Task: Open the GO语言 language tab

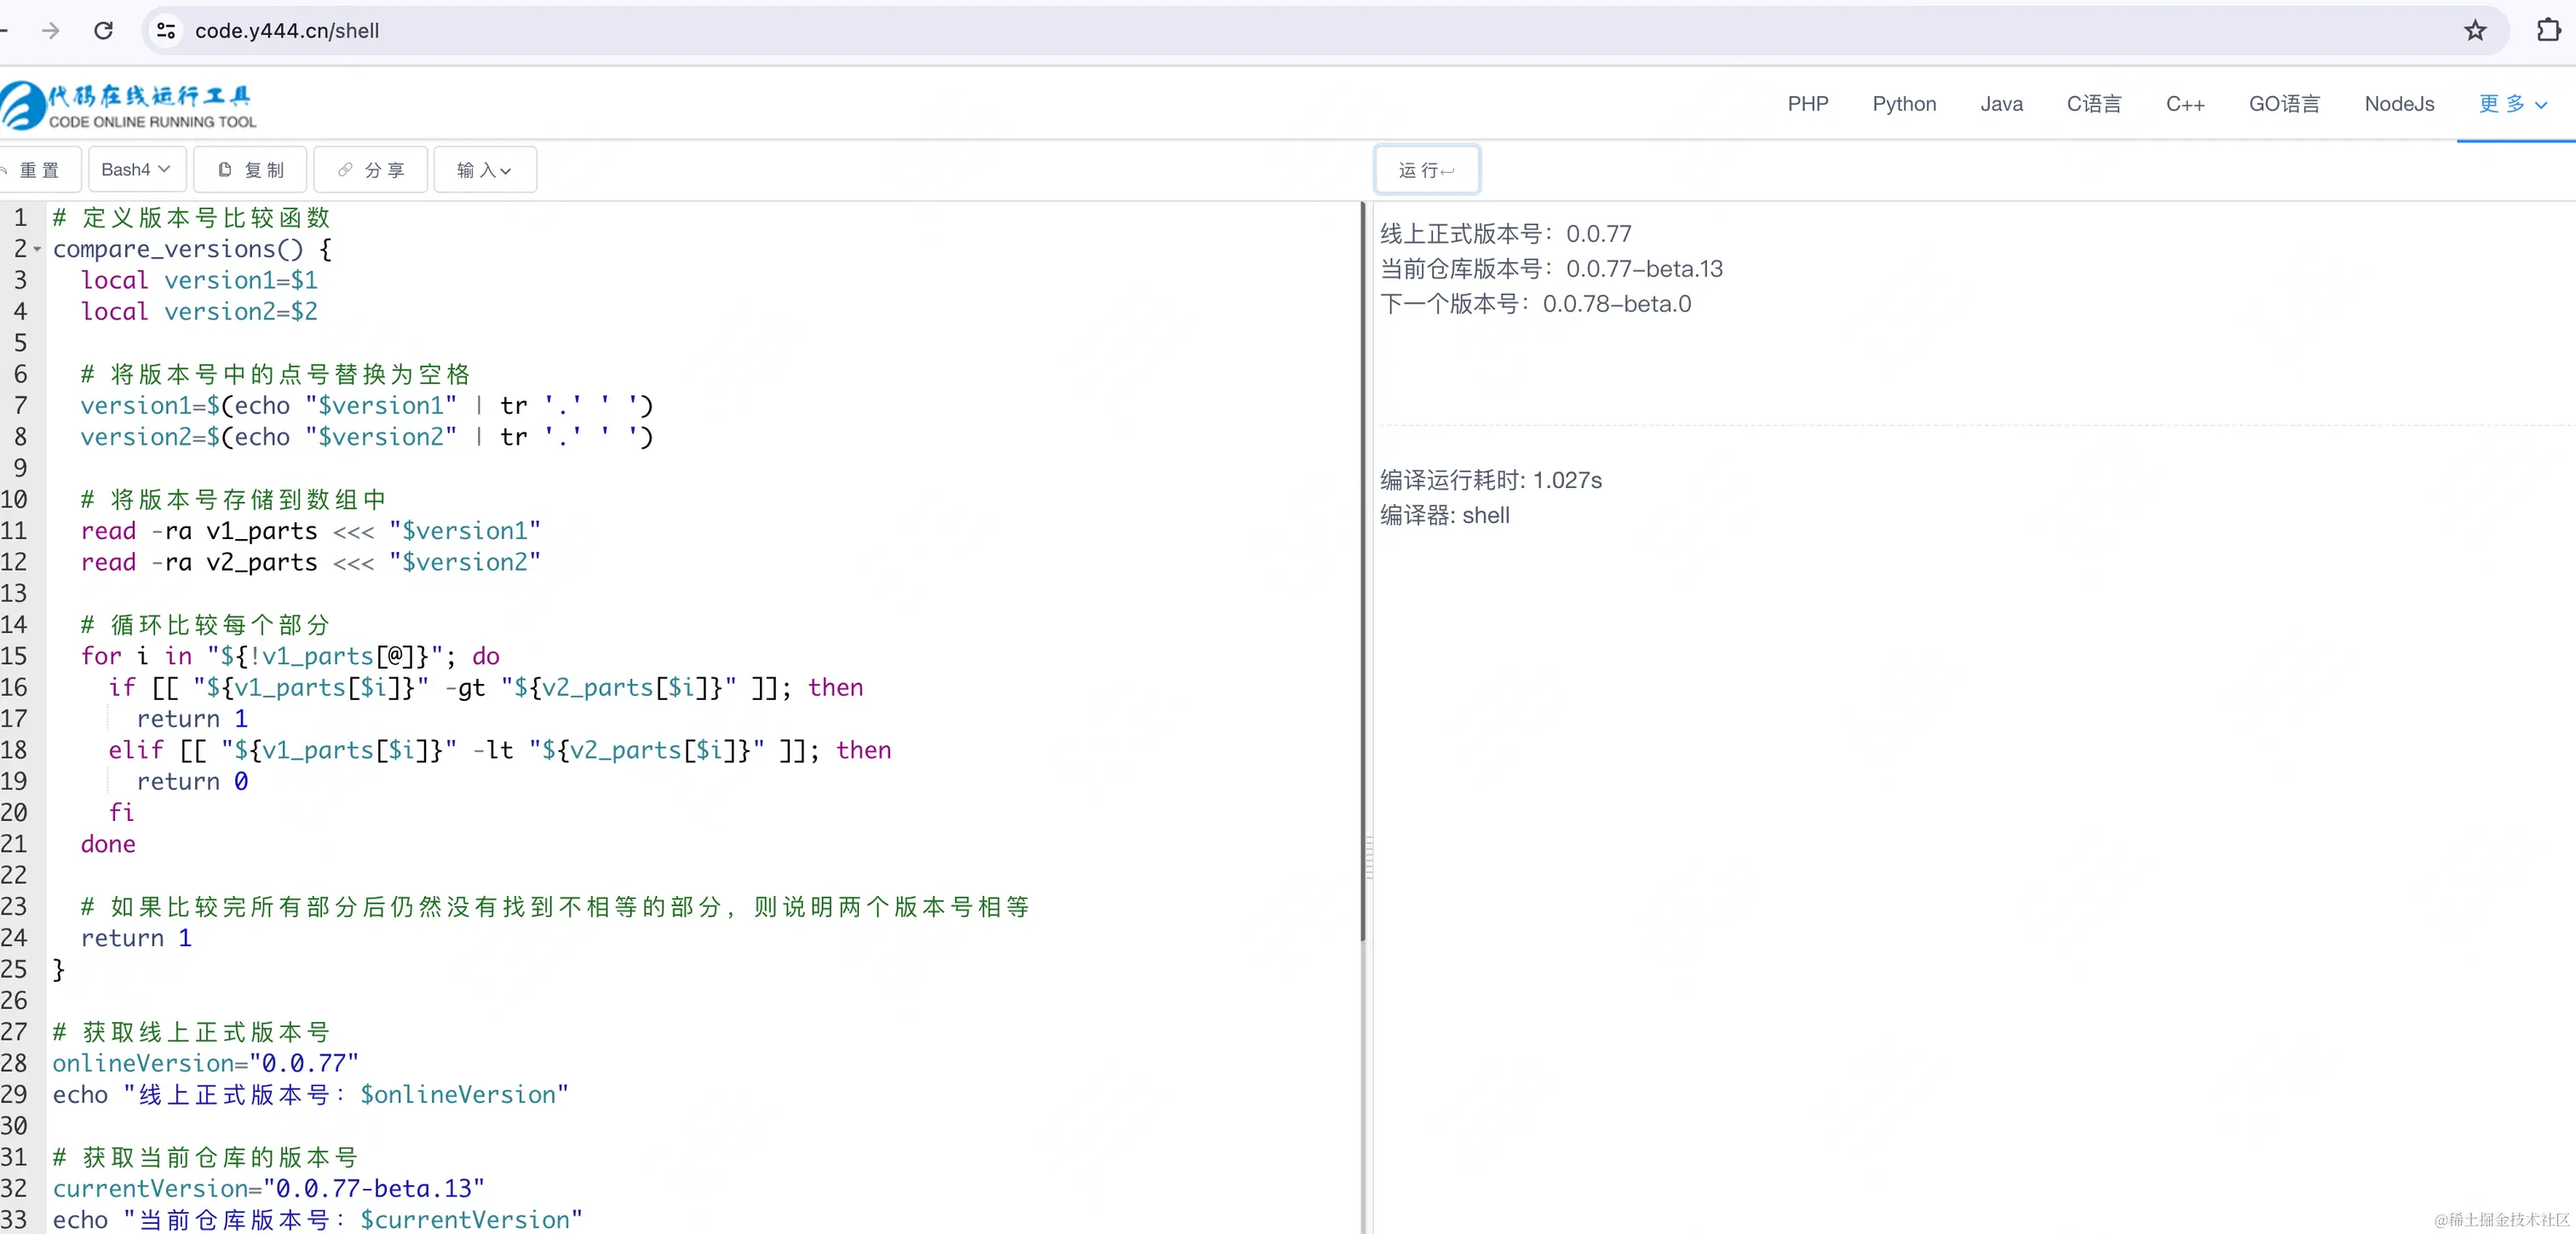Action: click(2283, 104)
